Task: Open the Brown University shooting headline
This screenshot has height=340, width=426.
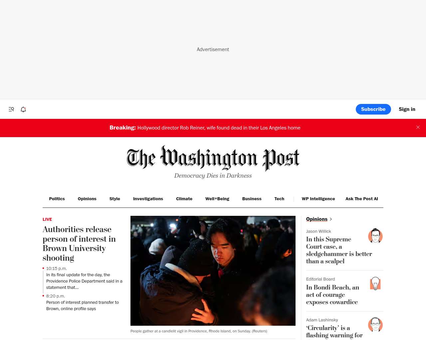Action: click(79, 243)
